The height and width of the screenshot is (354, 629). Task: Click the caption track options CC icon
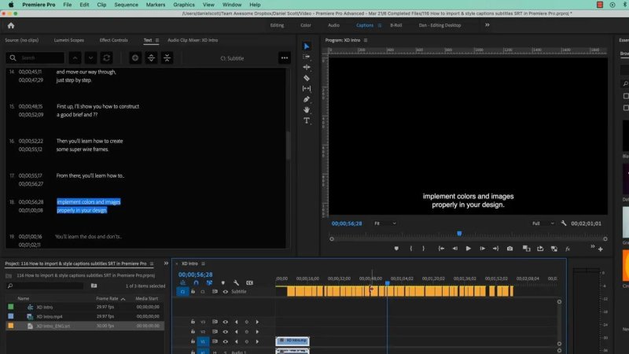249,283
